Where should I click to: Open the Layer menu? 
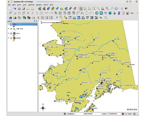tap(25, 5)
